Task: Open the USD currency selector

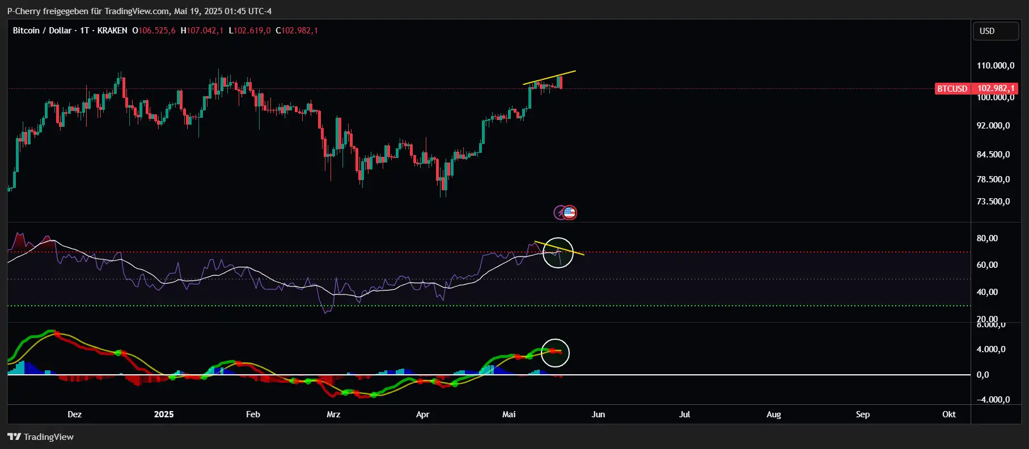Action: (x=996, y=31)
